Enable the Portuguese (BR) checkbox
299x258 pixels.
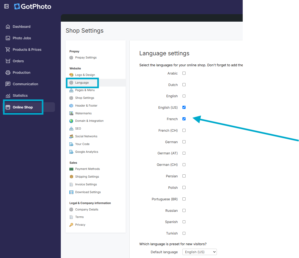click(x=184, y=199)
